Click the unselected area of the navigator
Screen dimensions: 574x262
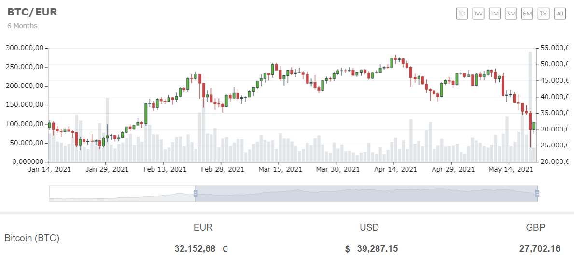[x=122, y=193]
